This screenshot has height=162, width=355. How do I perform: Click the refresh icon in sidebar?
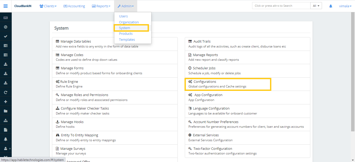[x=5, y=92]
